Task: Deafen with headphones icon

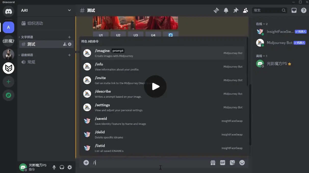Action: coord(62,167)
